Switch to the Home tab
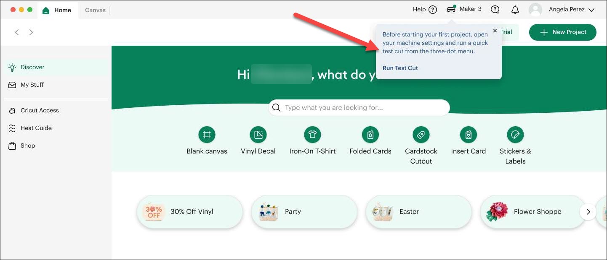The image size is (607, 260). (x=57, y=10)
